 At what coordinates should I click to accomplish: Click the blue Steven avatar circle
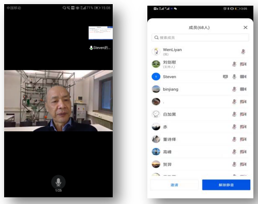tap(156, 76)
